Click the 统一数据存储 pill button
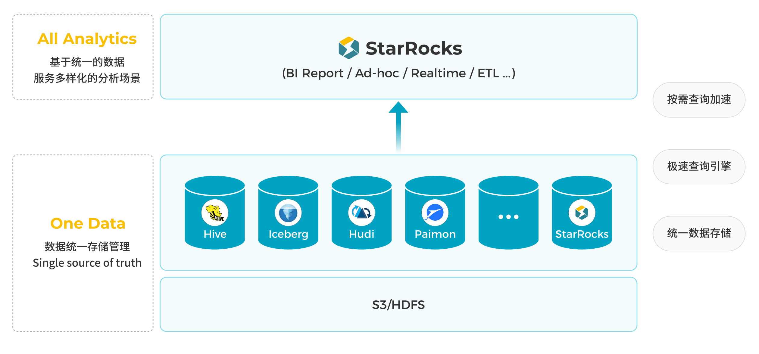Image resolution: width=759 pixels, height=354 pixels. [x=699, y=233]
